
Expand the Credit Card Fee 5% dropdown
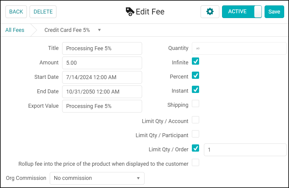tap(100, 30)
